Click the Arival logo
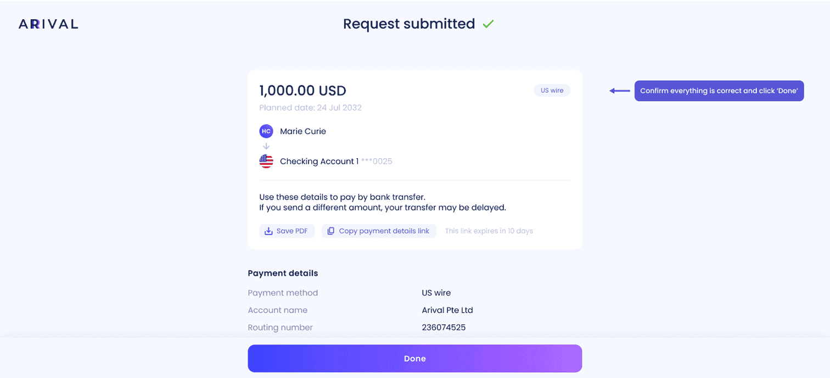 48,24
